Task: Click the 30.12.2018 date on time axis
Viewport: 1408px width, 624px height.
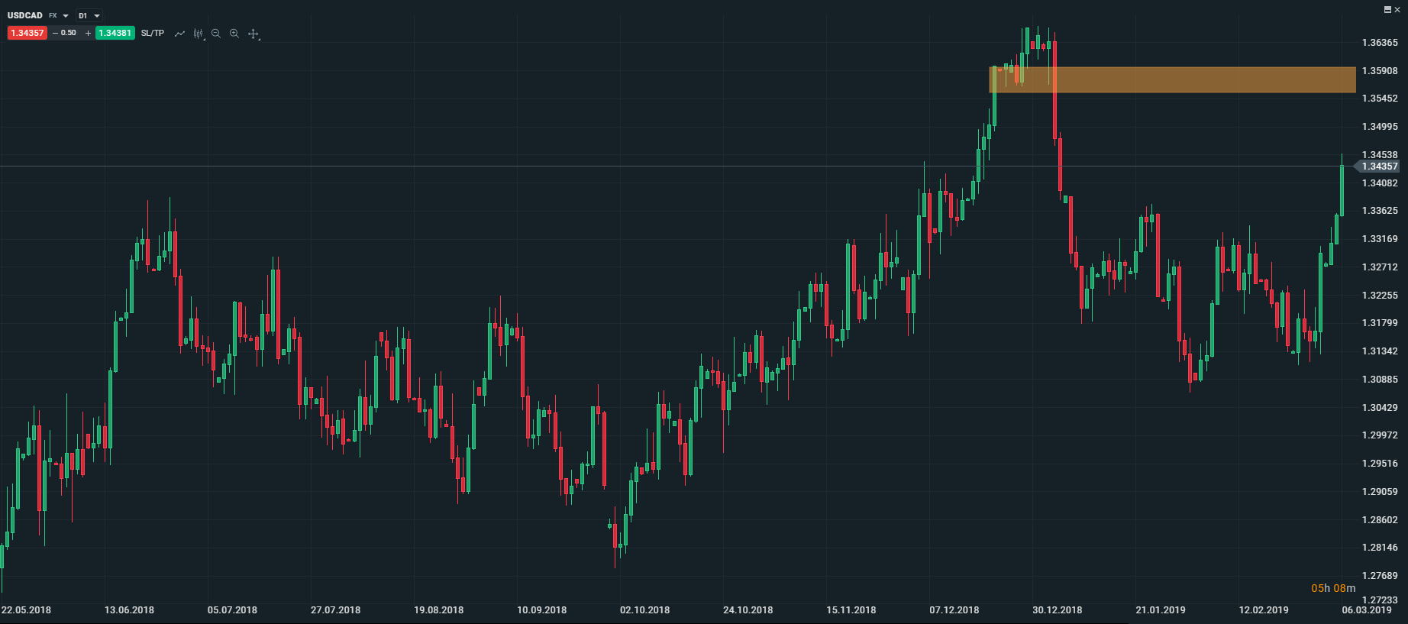Action: (1057, 609)
